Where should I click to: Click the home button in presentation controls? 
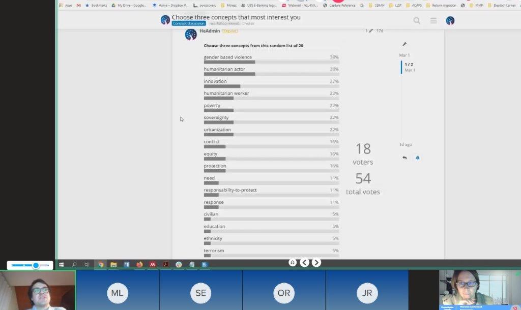293,263
